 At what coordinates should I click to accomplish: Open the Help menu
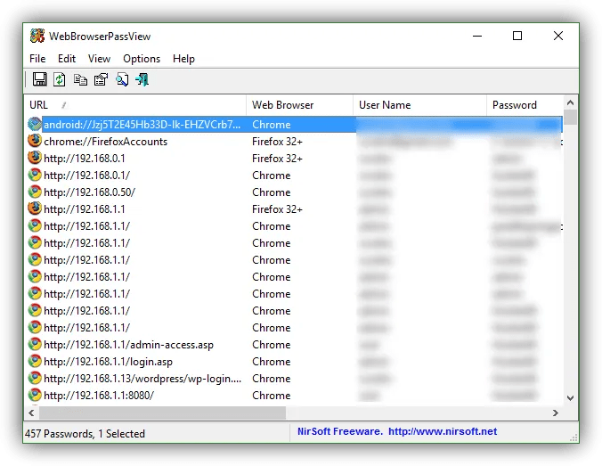coord(184,59)
